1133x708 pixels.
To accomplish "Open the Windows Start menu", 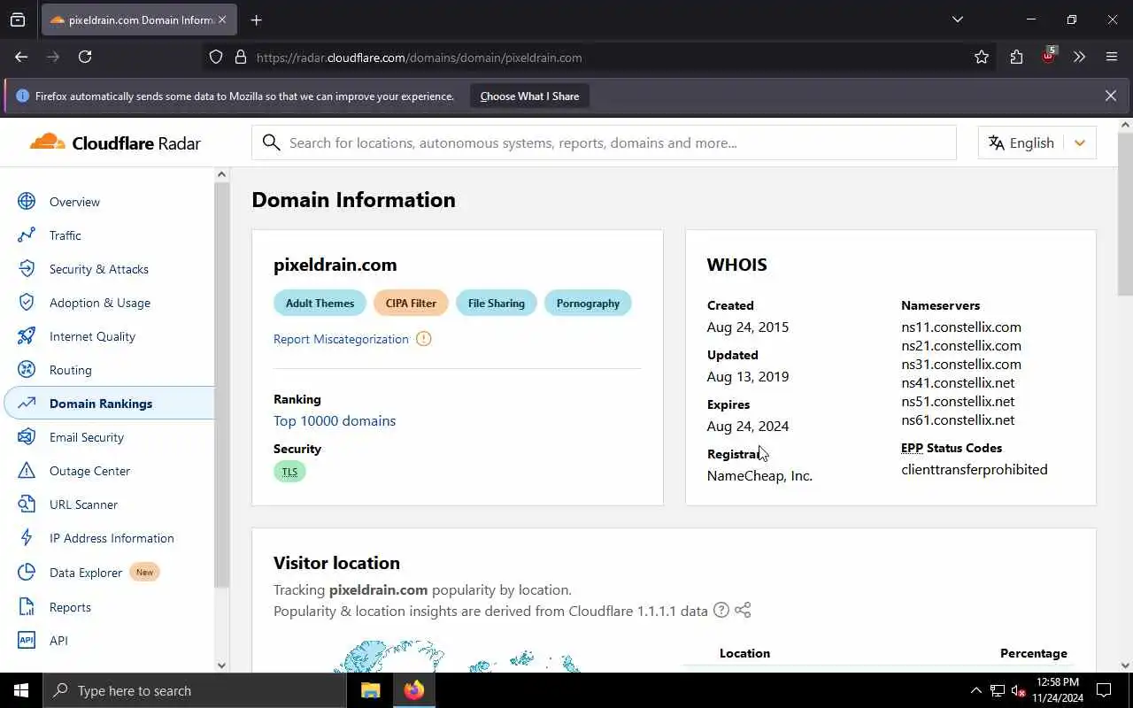I will point(21,690).
